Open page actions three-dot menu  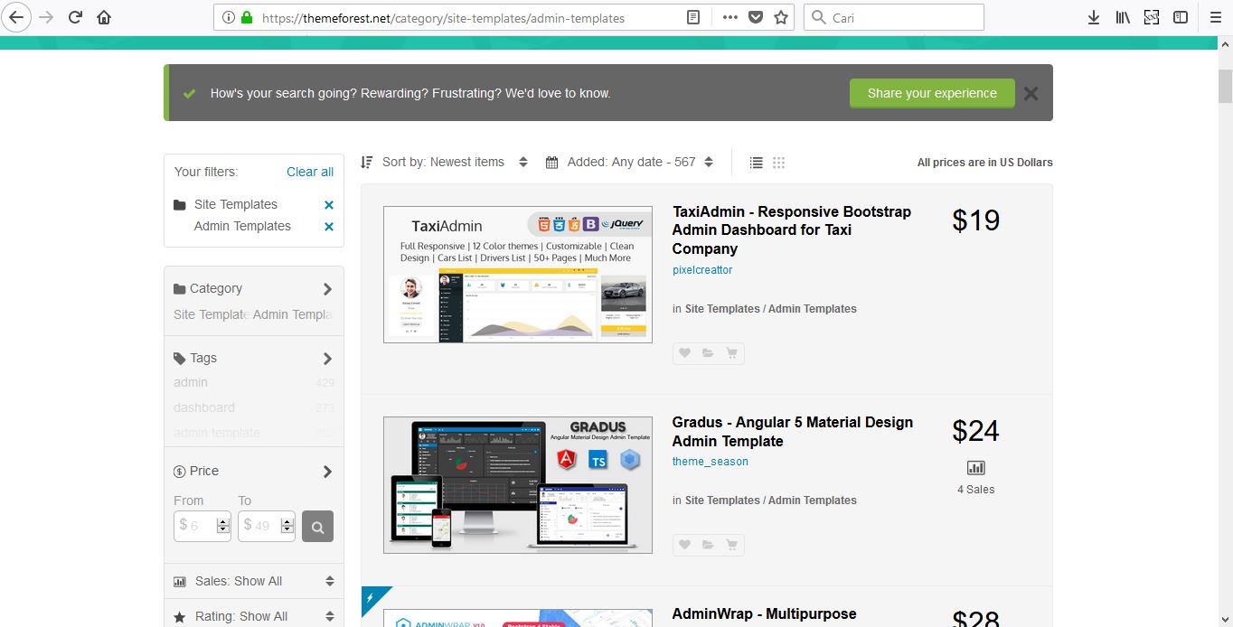[730, 17]
